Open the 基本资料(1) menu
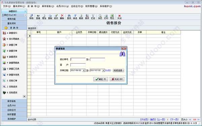The image size is (202, 126). coord(19,6)
